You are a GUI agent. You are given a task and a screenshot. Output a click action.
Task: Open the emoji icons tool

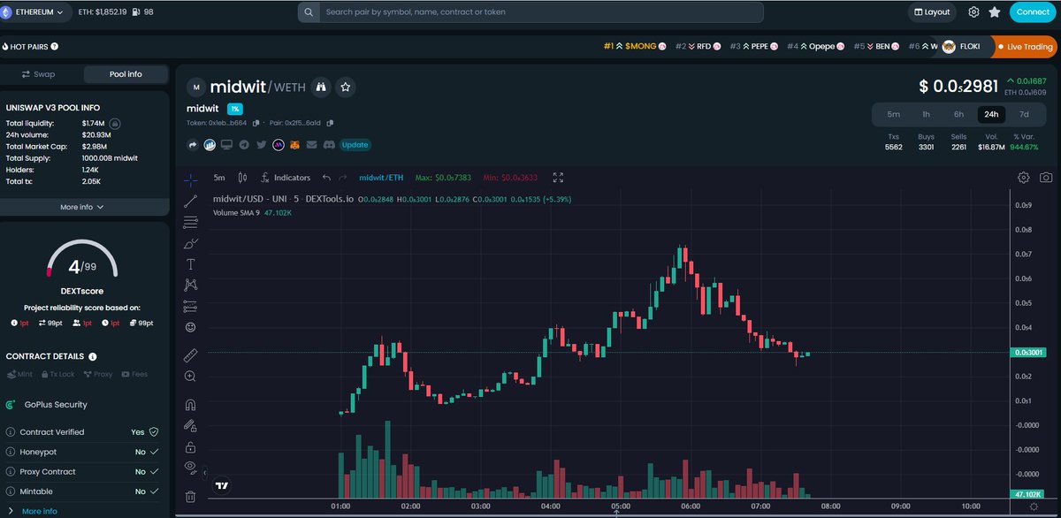pyautogui.click(x=190, y=327)
